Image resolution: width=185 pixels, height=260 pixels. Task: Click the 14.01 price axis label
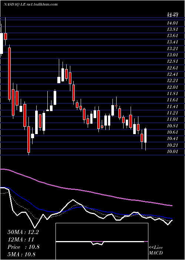point(172,23)
